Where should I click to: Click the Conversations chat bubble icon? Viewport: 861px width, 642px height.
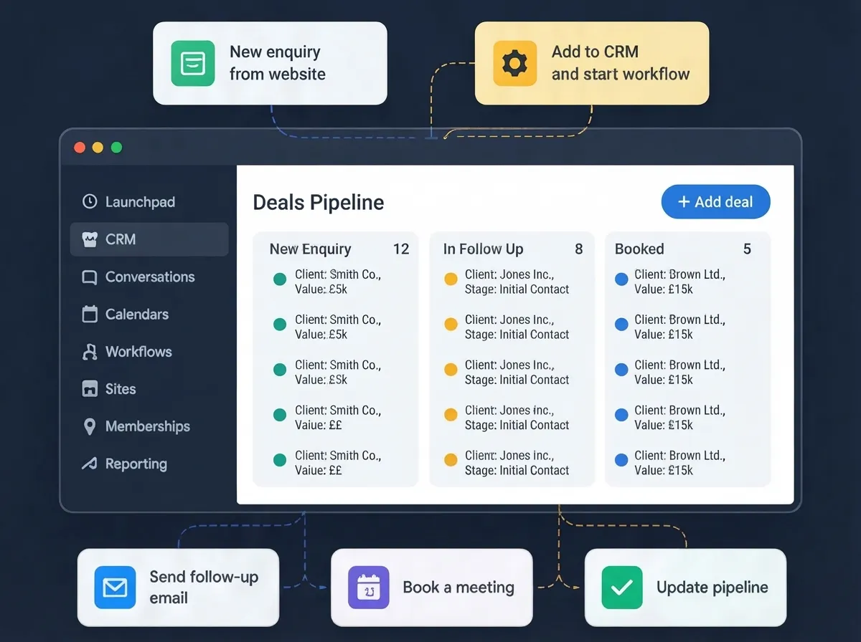pyautogui.click(x=90, y=277)
